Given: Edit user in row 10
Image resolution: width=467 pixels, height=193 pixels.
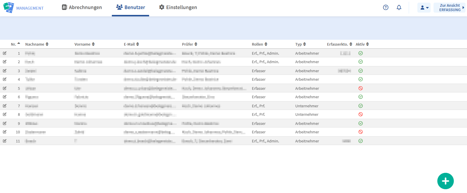Looking at the screenshot, I should tap(5, 132).
